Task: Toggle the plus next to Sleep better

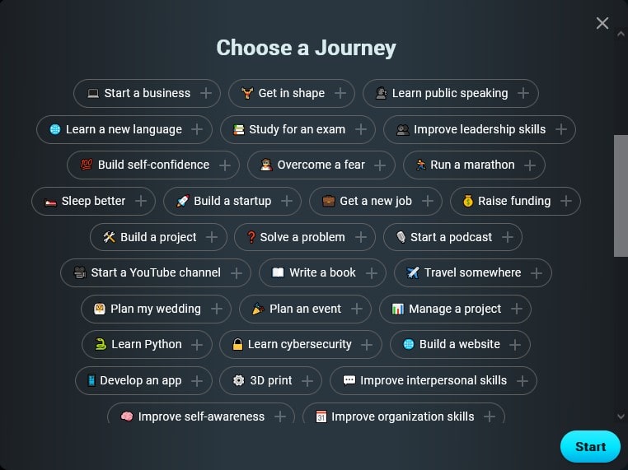Action: click(141, 201)
